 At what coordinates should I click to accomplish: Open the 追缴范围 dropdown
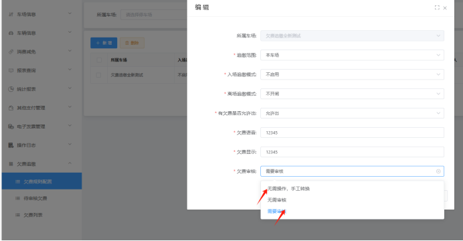click(352, 55)
